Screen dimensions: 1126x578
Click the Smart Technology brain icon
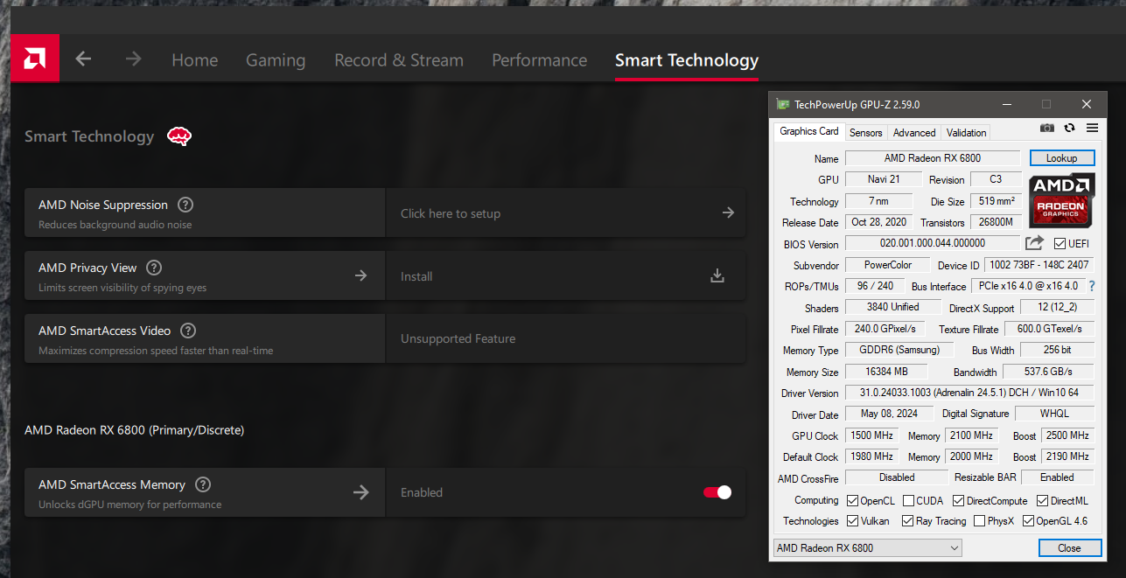[x=179, y=136]
